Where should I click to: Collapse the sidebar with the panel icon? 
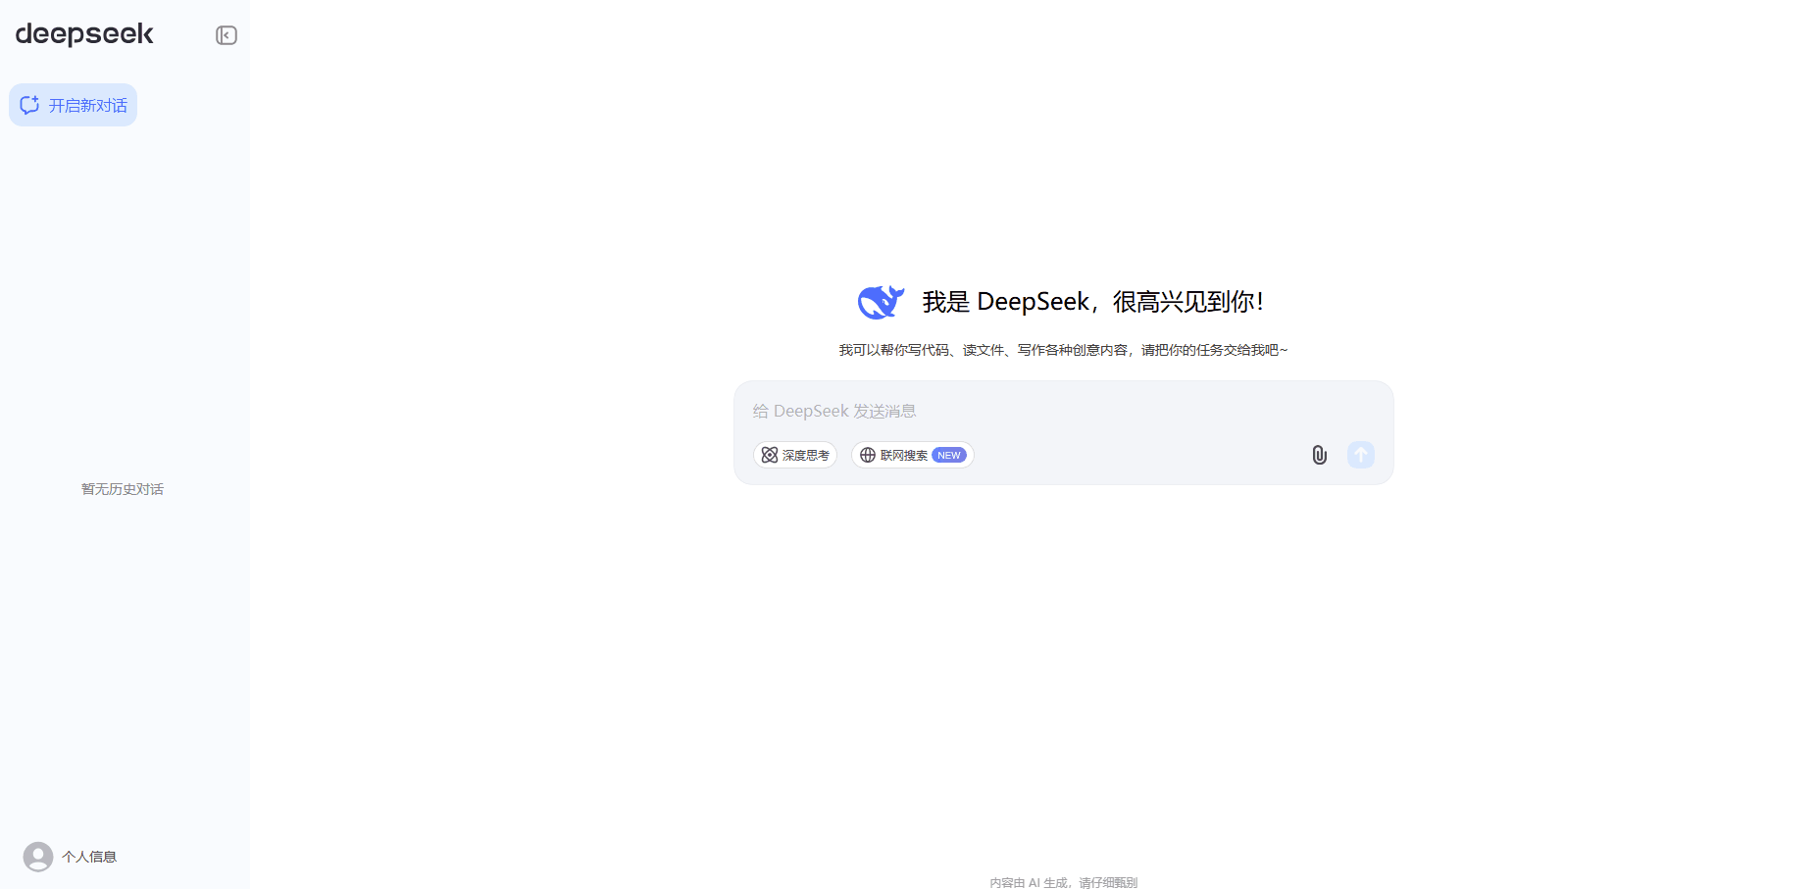tap(227, 35)
